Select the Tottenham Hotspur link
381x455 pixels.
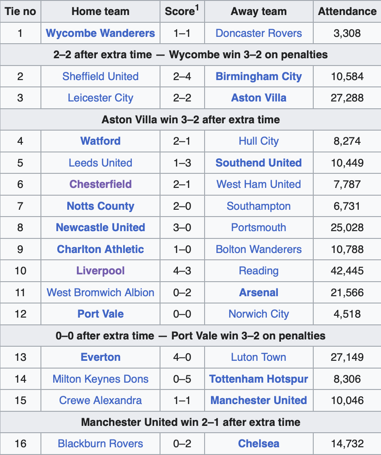[259, 379]
